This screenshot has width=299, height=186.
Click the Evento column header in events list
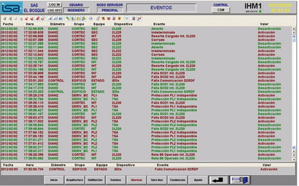click(x=159, y=24)
